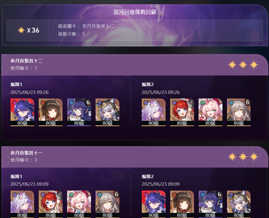Click the three-star rating of 赤月吞狼其十二

click(x=243, y=65)
